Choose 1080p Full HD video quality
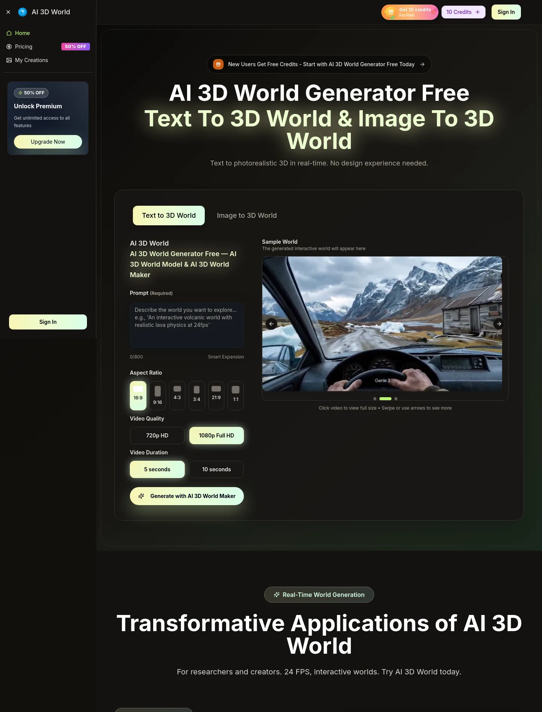The height and width of the screenshot is (712, 542). [216, 436]
